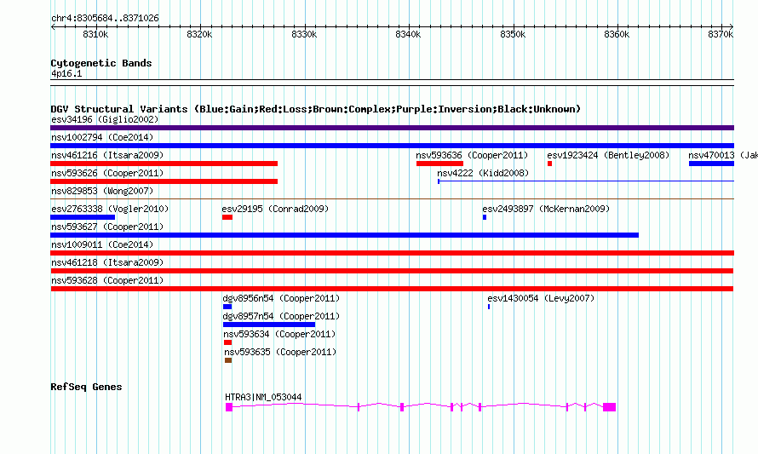Image resolution: width=758 pixels, height=454 pixels.
Task: Open the nsv1002794 (Coe2014) label
Action: click(102, 137)
